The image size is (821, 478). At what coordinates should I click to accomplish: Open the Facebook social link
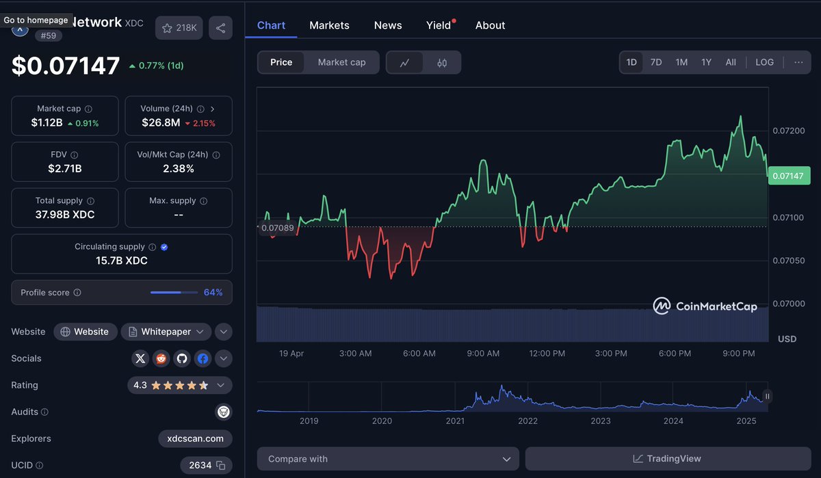[203, 358]
